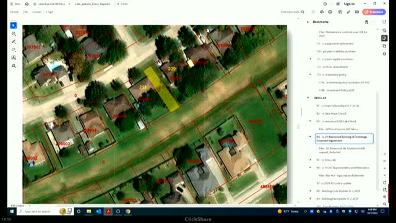Open the page thumbnails panel icon
The height and width of the screenshot is (223, 396).
[x=384, y=46]
